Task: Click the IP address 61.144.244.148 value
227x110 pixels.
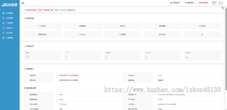Action: [172, 95]
